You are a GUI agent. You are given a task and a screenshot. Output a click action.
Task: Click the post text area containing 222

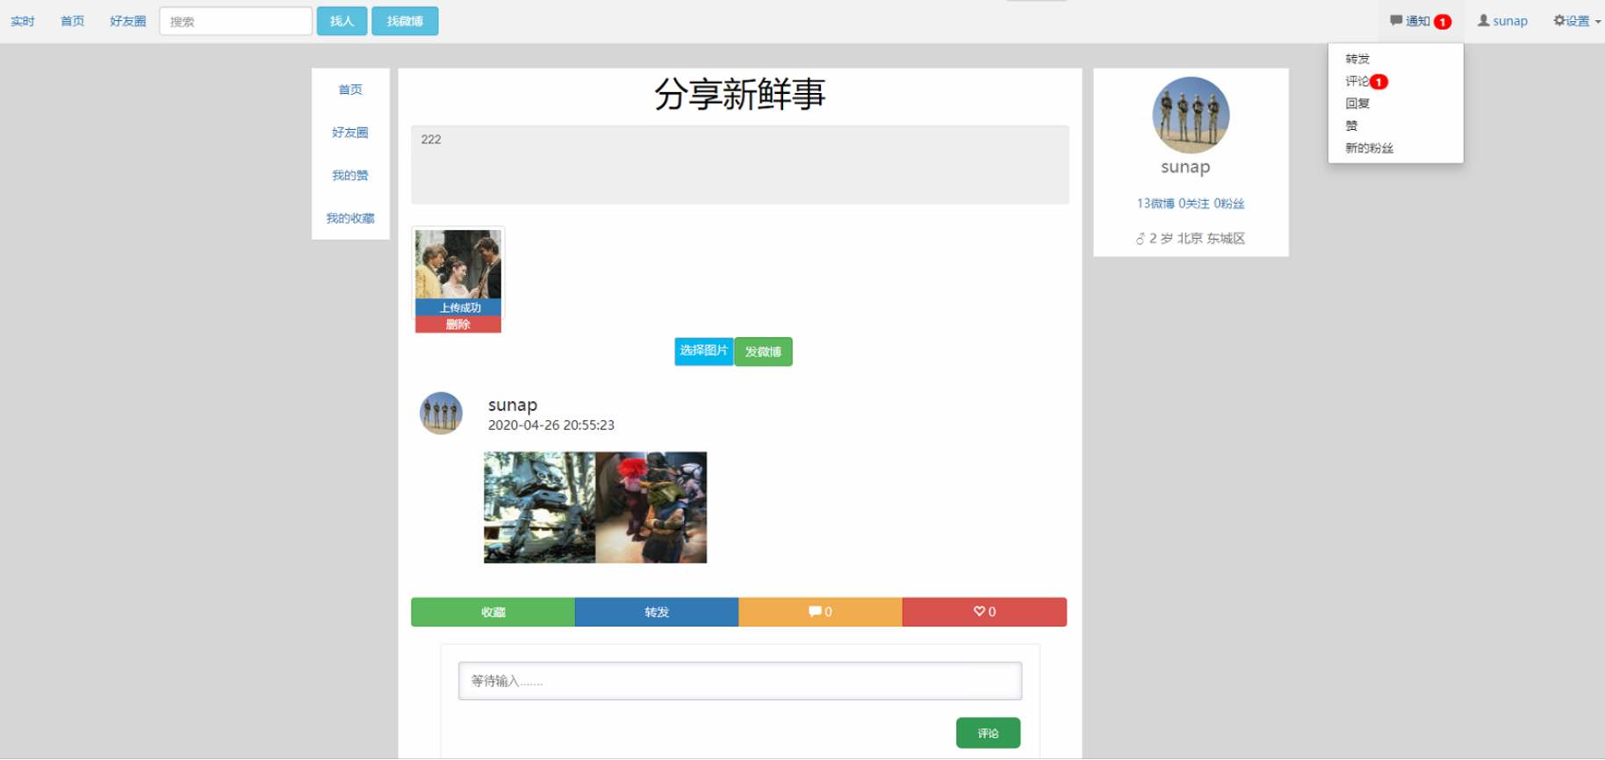tap(740, 165)
